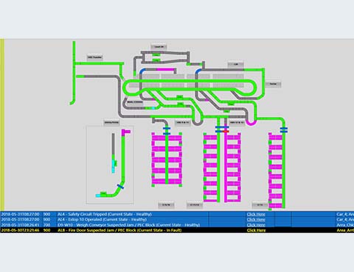
Task: Open Click Here link for Safety Circuit Tripped alarm
Action: [x=256, y=214]
